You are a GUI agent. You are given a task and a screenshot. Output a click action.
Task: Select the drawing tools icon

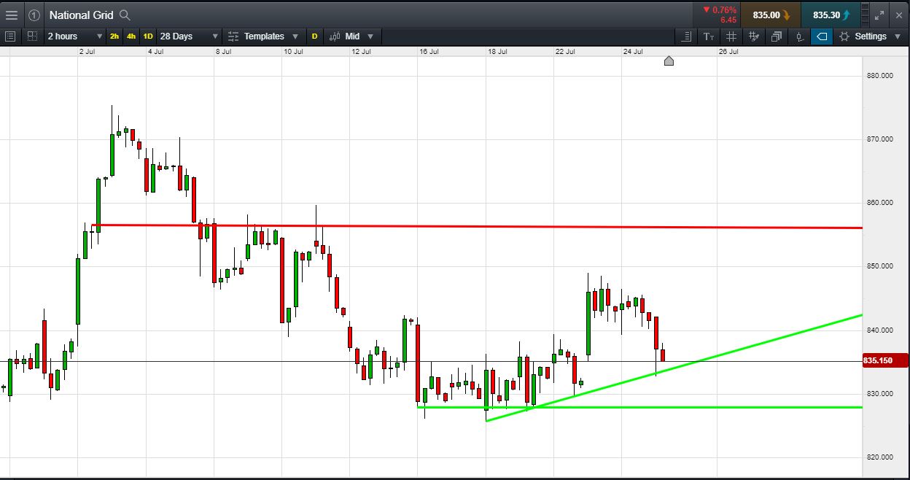pos(754,36)
